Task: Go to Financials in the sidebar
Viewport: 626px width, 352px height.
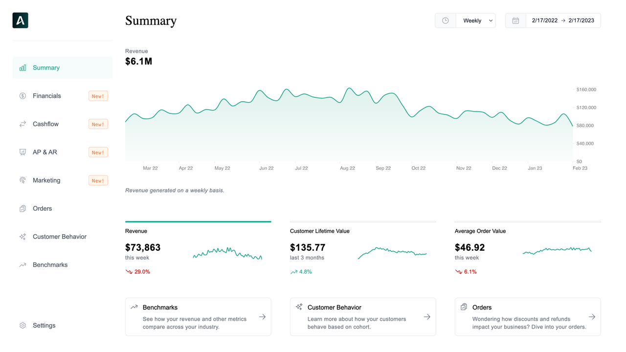Action: (63, 96)
